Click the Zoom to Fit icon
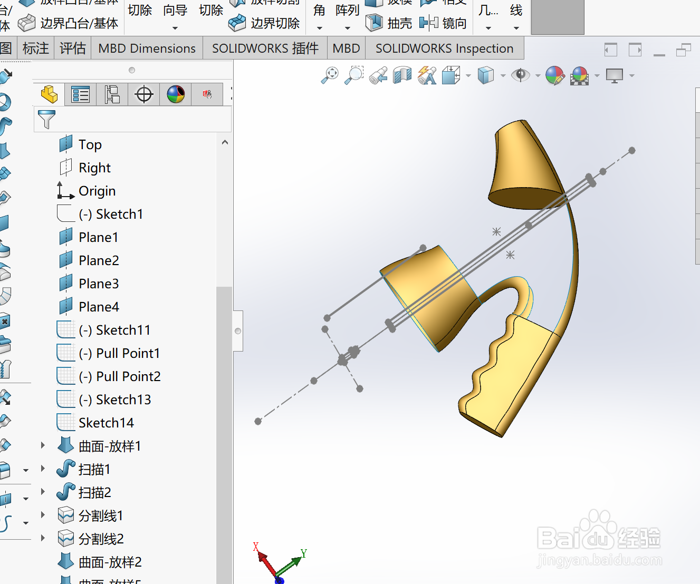The image size is (700, 584). 330,75
